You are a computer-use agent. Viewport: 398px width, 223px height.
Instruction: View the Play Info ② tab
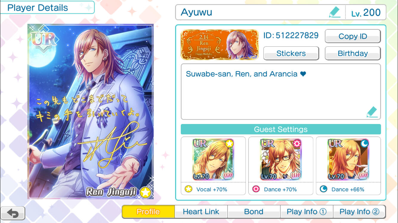[359, 212]
